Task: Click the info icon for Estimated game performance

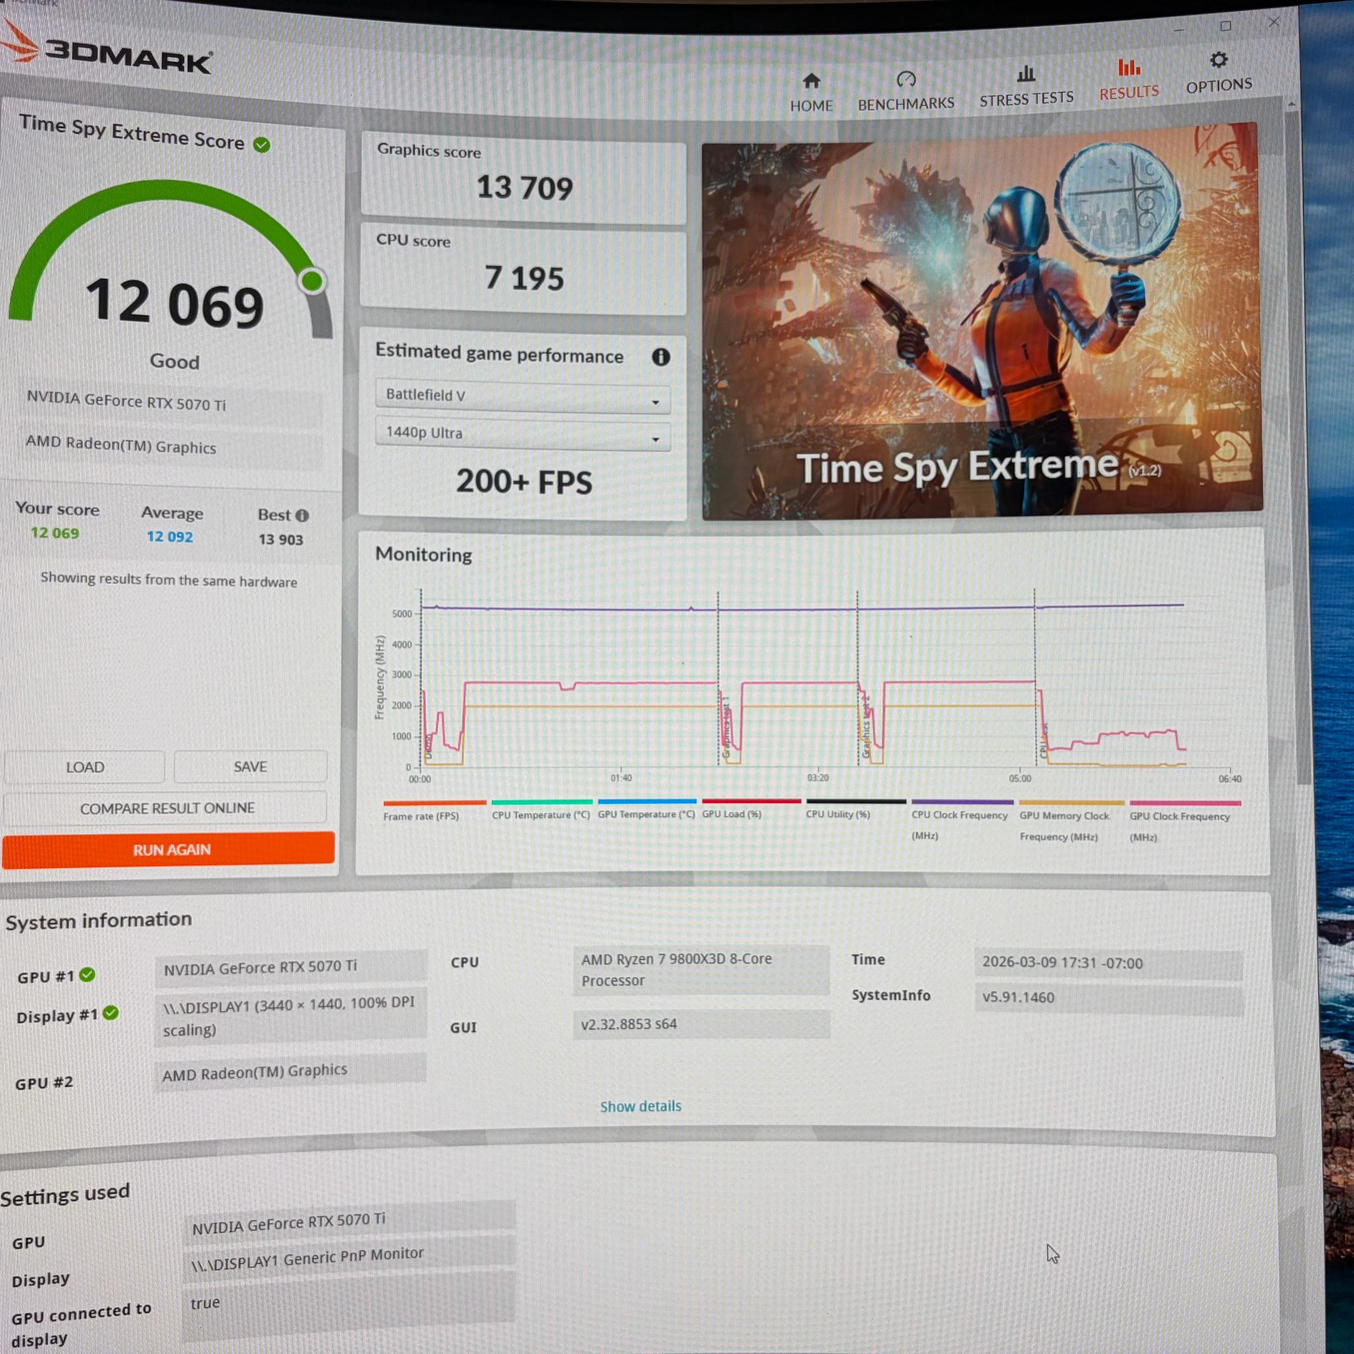Action: point(660,358)
